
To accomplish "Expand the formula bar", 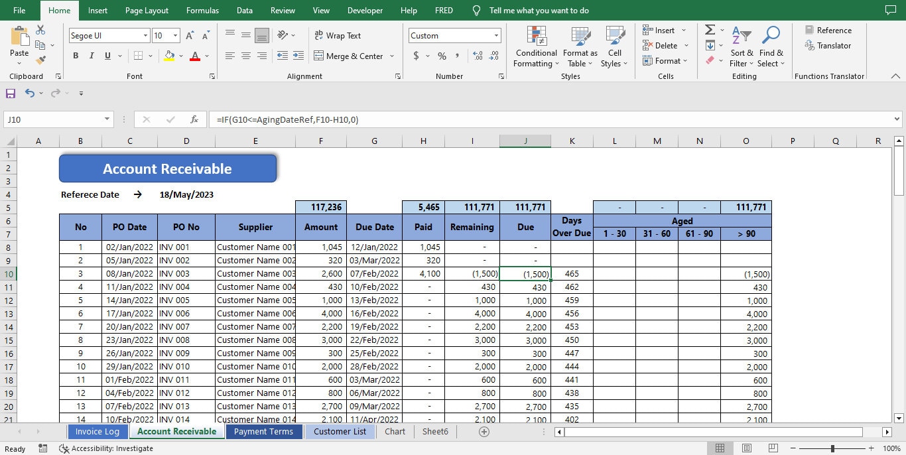I will [x=897, y=119].
